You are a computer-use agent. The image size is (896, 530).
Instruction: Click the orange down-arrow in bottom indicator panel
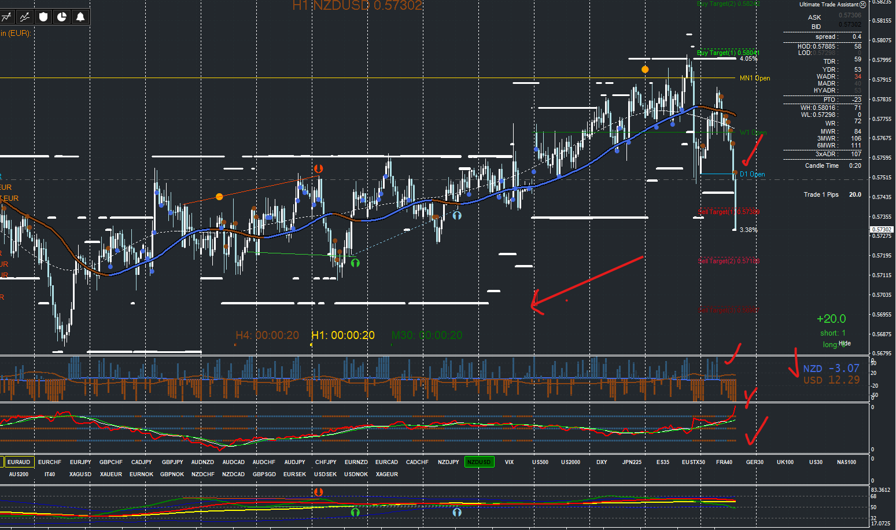(318, 492)
